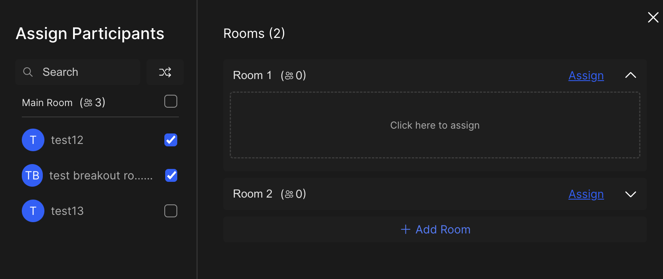This screenshot has height=279, width=663.
Task: Collapse the Room 1 section
Action: tap(631, 75)
